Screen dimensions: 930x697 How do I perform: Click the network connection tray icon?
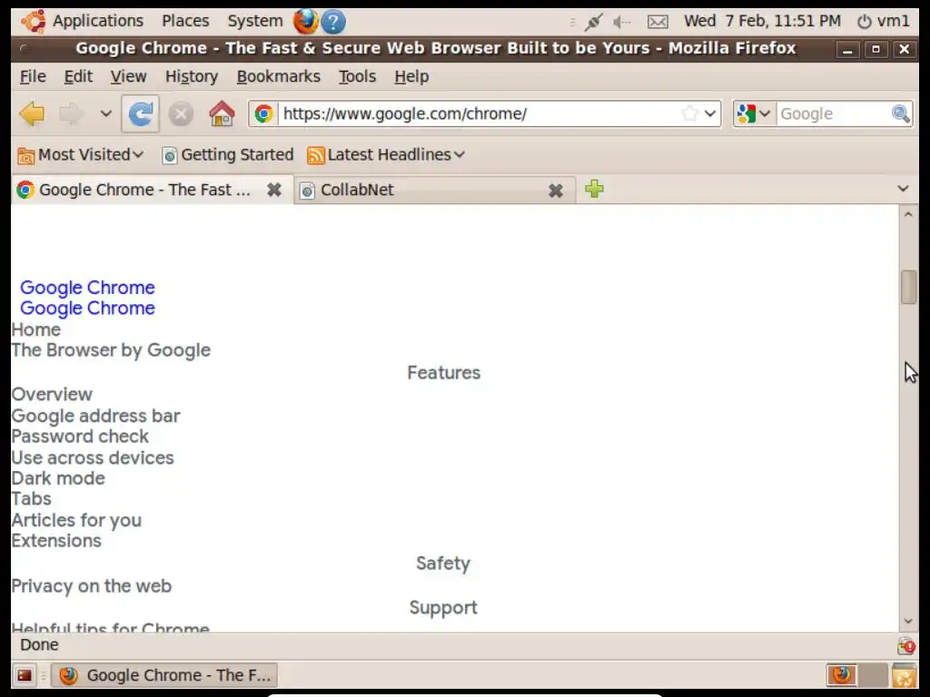592,22
